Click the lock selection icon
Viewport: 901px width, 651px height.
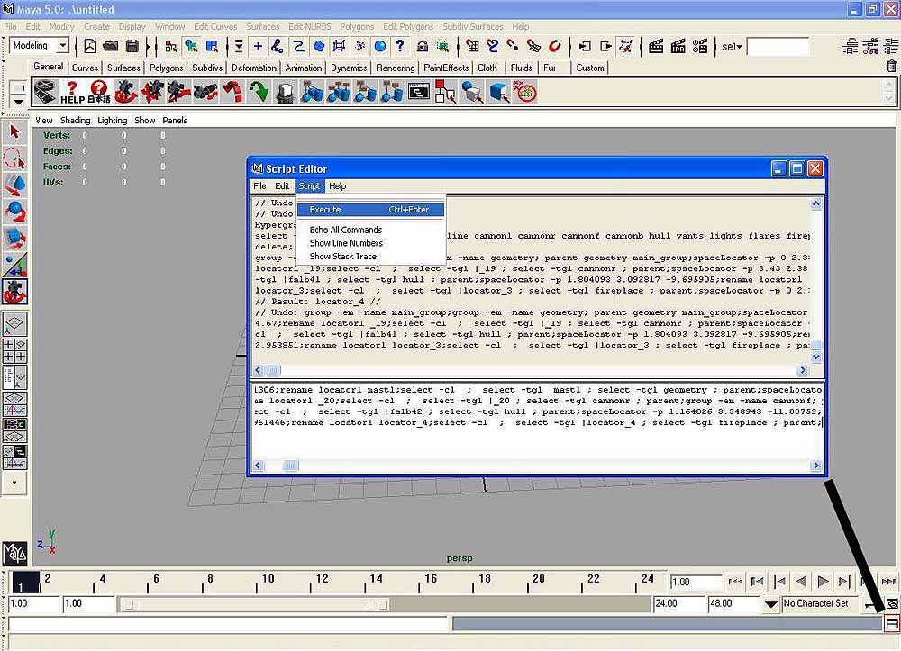tap(423, 47)
